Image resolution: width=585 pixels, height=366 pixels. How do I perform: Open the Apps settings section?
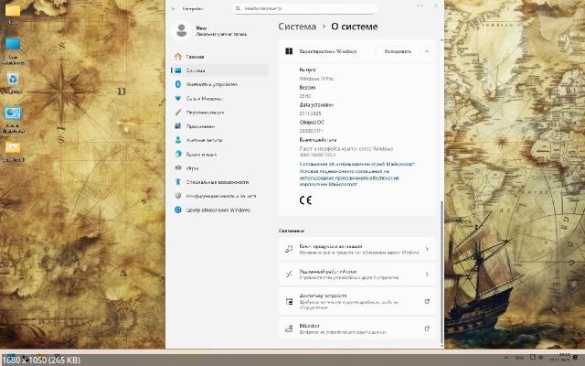pos(200,126)
